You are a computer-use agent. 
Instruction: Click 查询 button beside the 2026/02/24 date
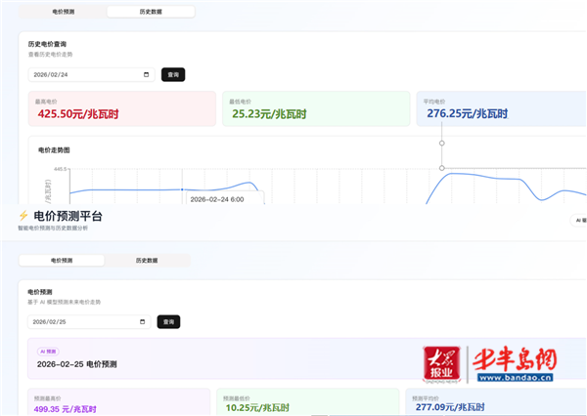coord(172,74)
